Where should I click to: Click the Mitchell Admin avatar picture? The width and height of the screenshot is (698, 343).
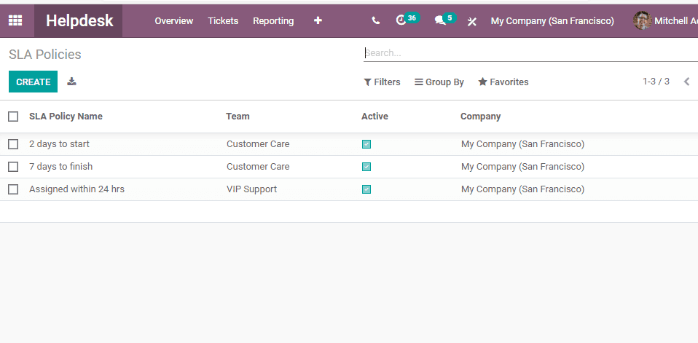click(643, 20)
